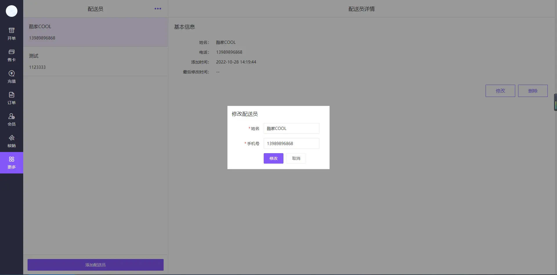Select 酷家COOL in the courier list
The height and width of the screenshot is (275, 557).
(x=95, y=32)
